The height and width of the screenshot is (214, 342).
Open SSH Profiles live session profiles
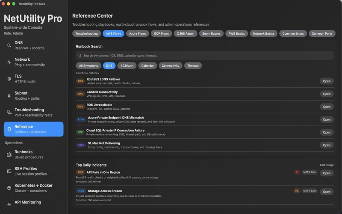tap(34, 171)
